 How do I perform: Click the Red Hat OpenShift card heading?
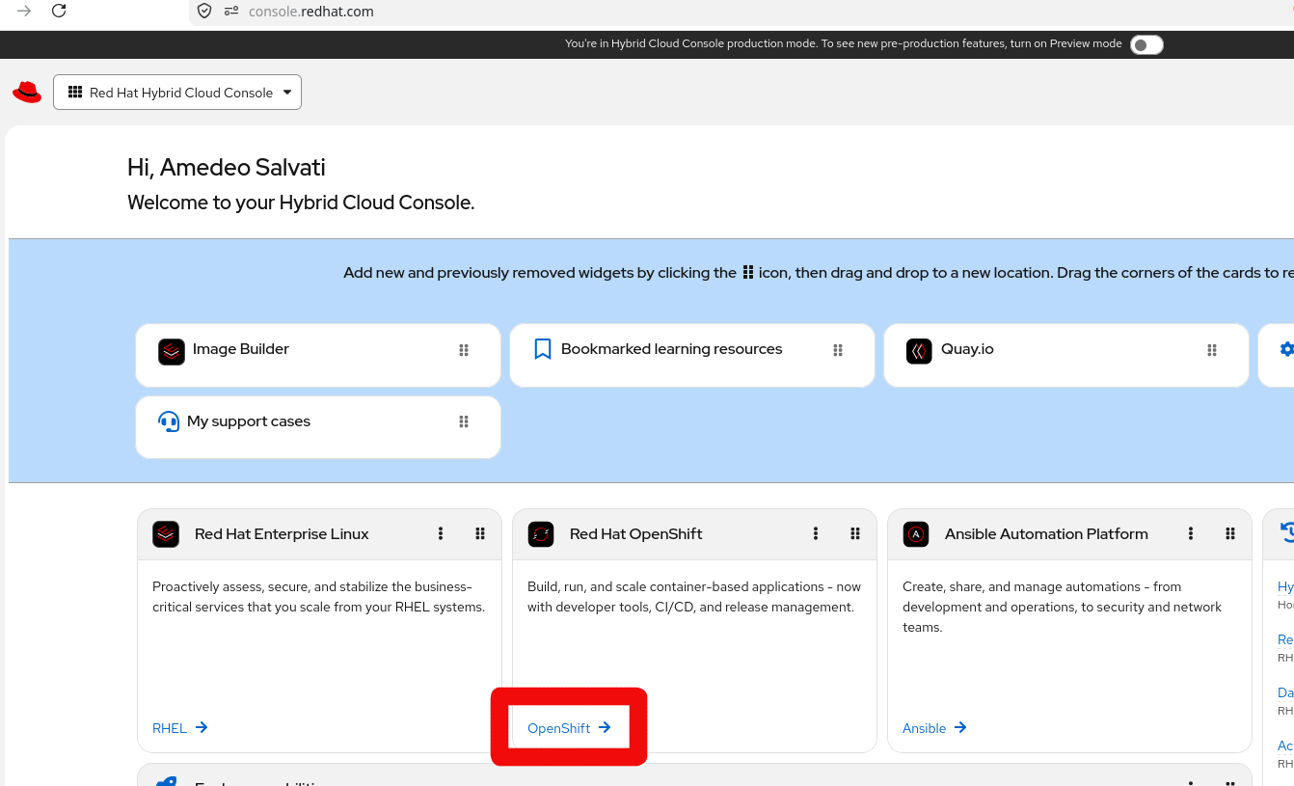coord(636,534)
